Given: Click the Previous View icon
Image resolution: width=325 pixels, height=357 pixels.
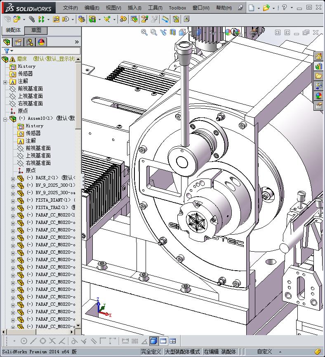Looking at the screenshot, I should pyautogui.click(x=163, y=32).
